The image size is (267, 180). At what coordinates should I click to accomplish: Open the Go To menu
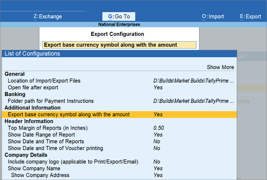119,16
